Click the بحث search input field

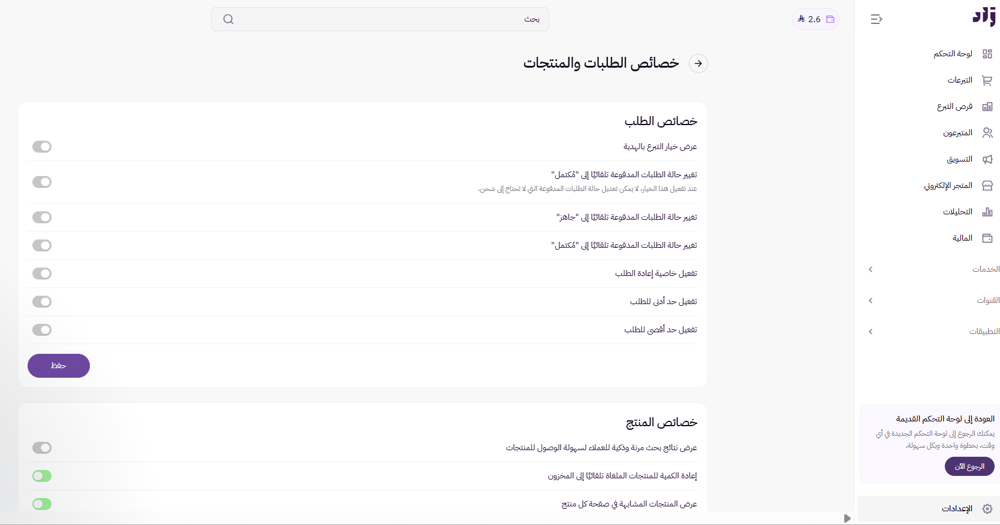tap(380, 19)
